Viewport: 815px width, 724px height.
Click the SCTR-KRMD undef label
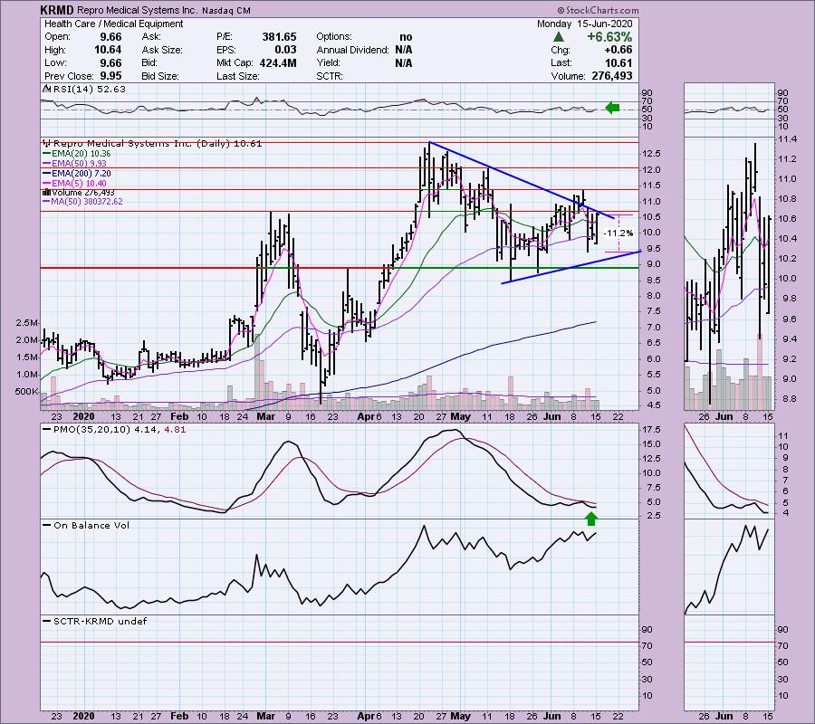101,621
